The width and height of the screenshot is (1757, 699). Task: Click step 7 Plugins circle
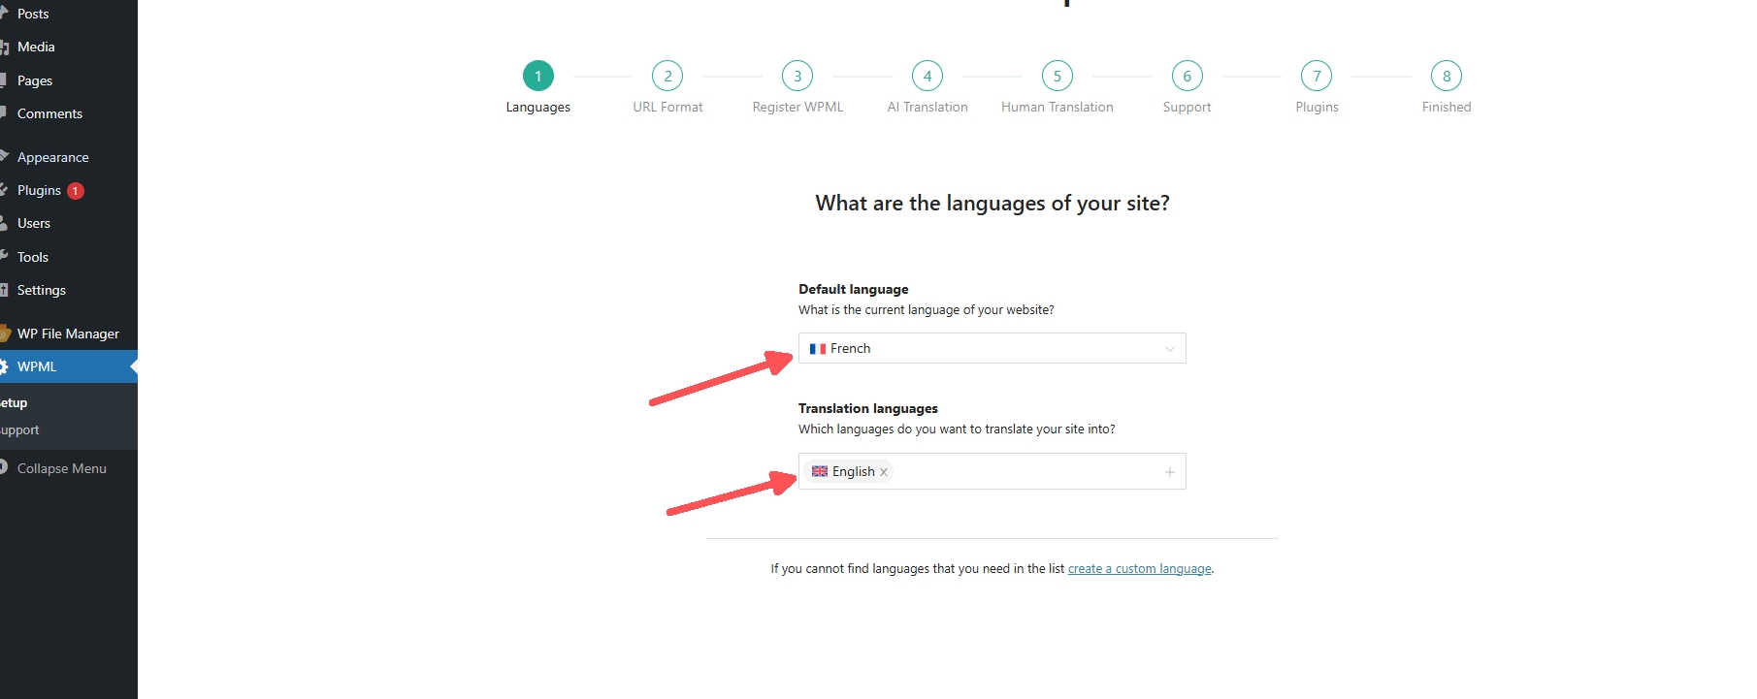point(1317,76)
